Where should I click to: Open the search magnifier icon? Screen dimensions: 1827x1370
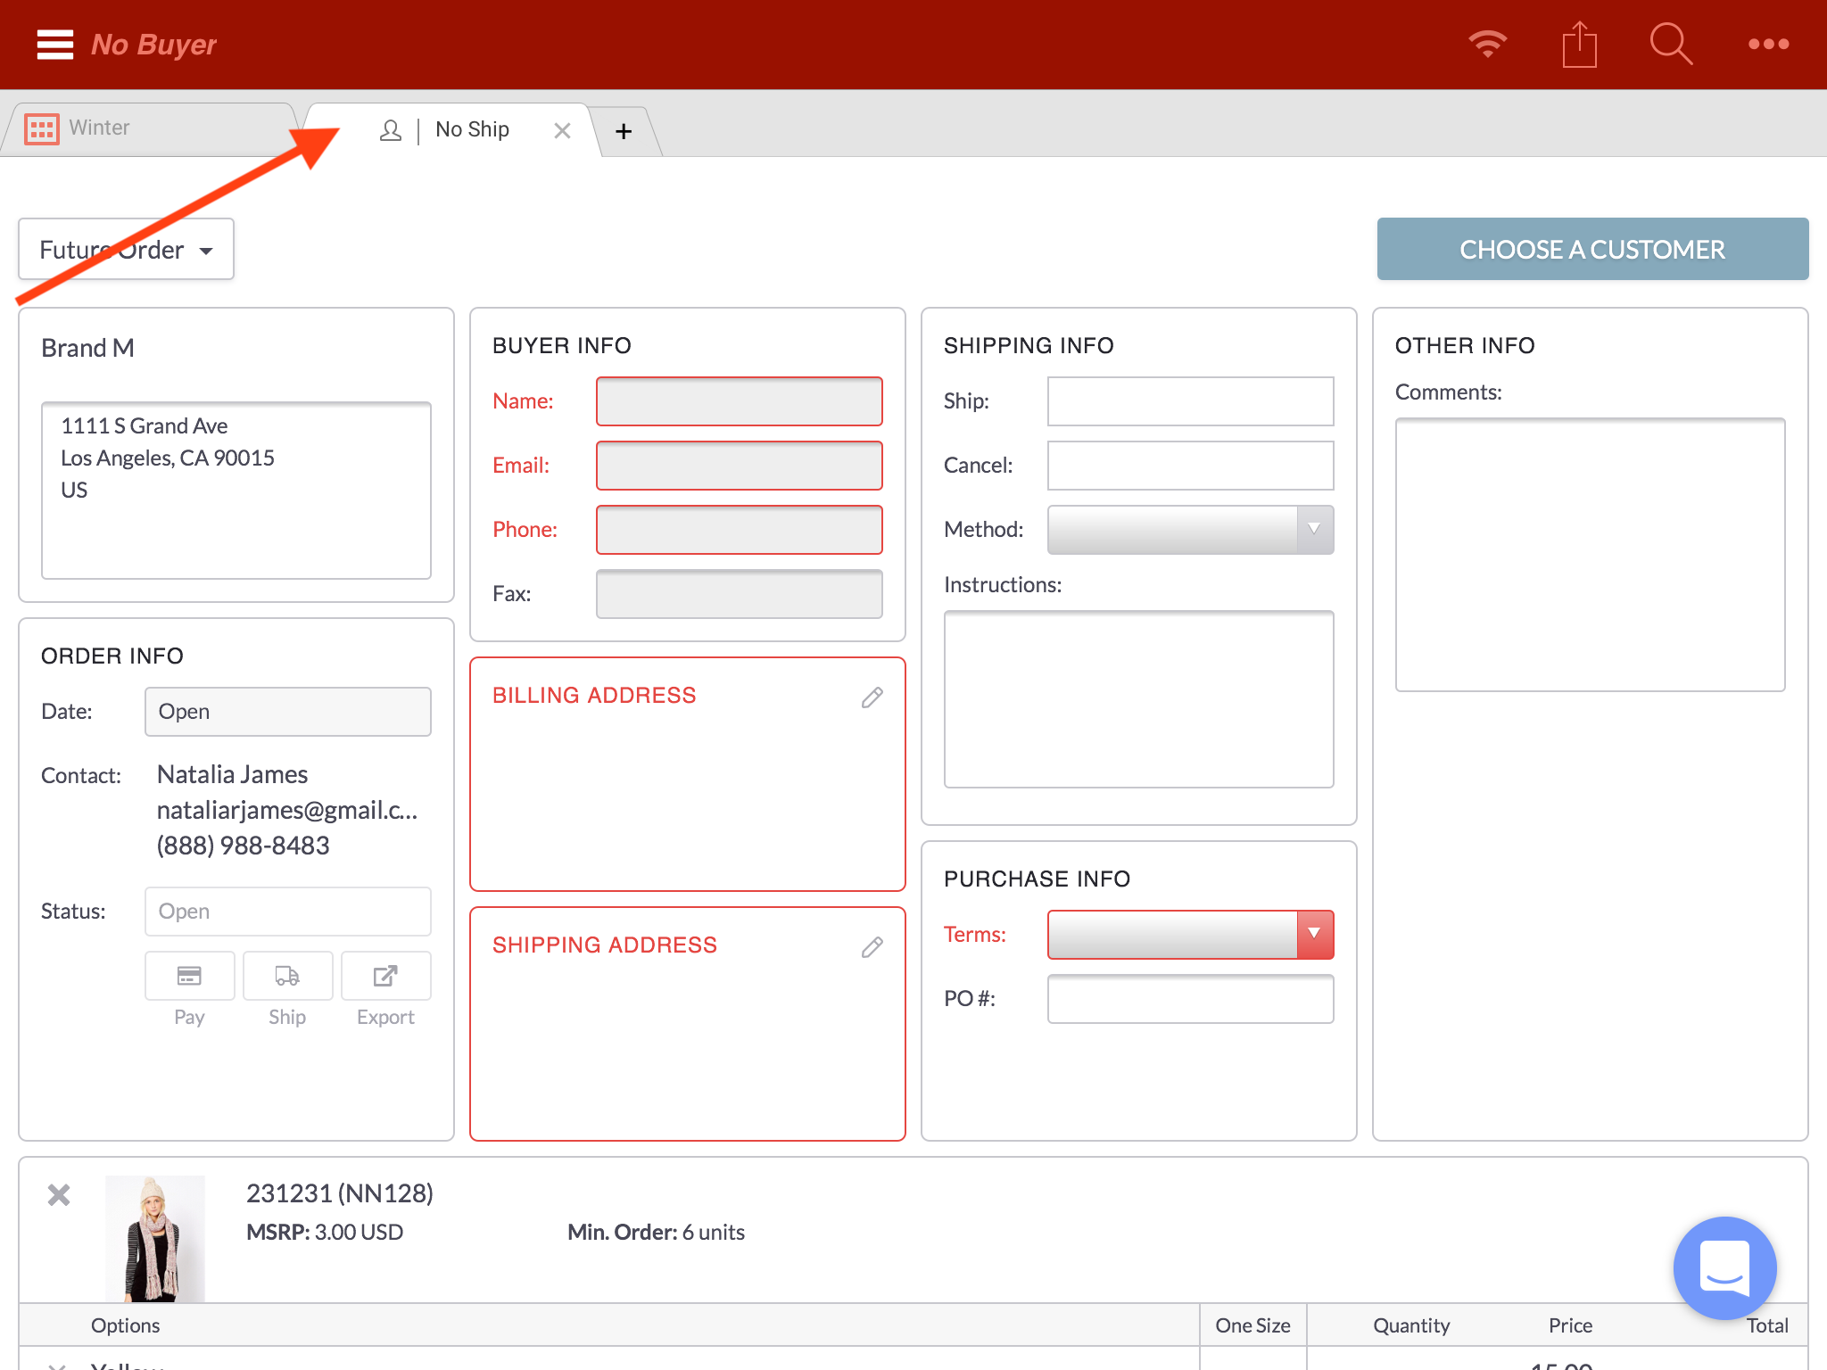1671,44
